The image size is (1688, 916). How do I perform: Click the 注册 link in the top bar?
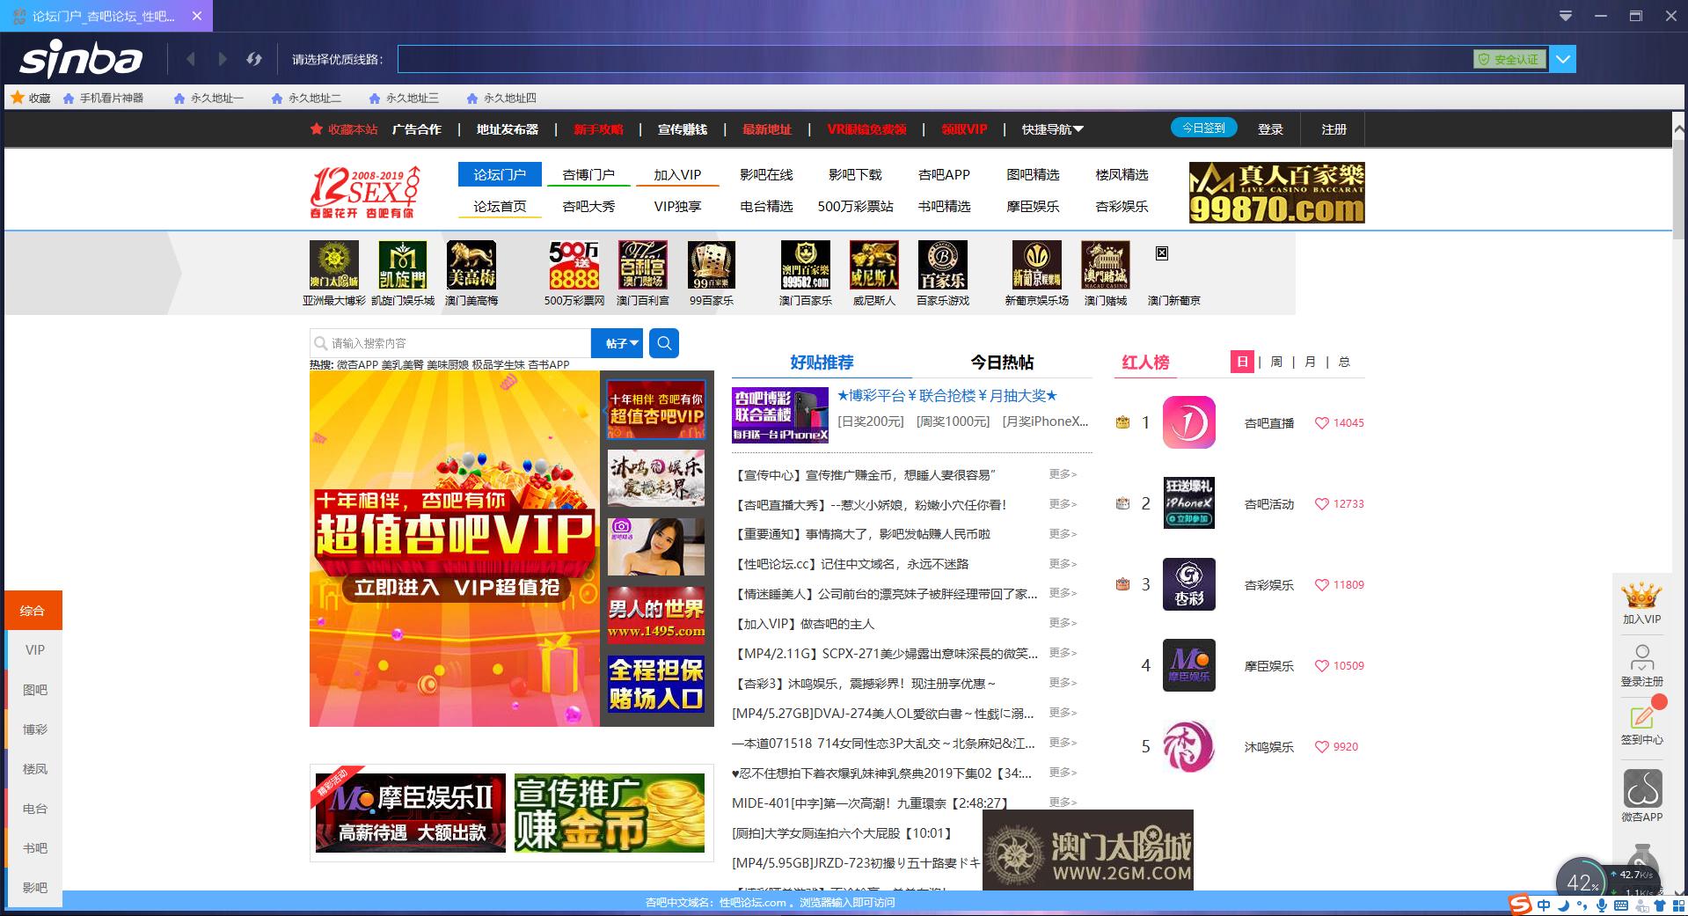[1334, 129]
